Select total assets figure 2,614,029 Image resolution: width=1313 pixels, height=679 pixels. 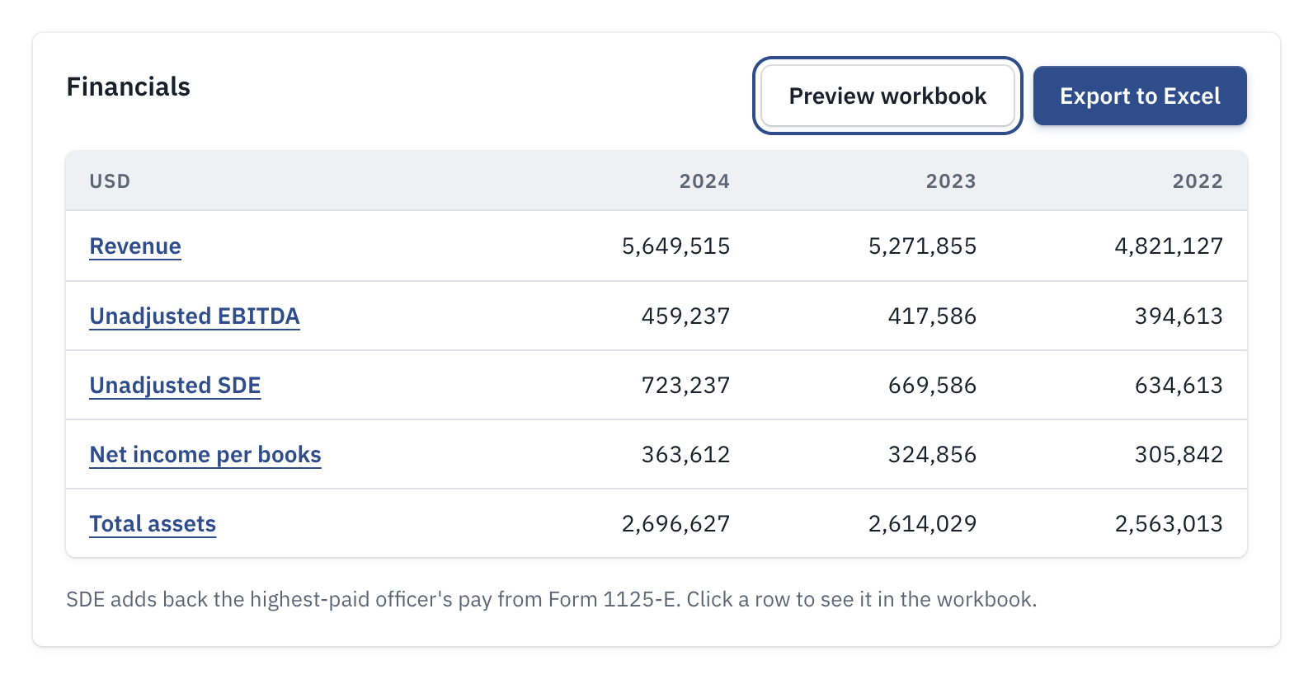923,524
